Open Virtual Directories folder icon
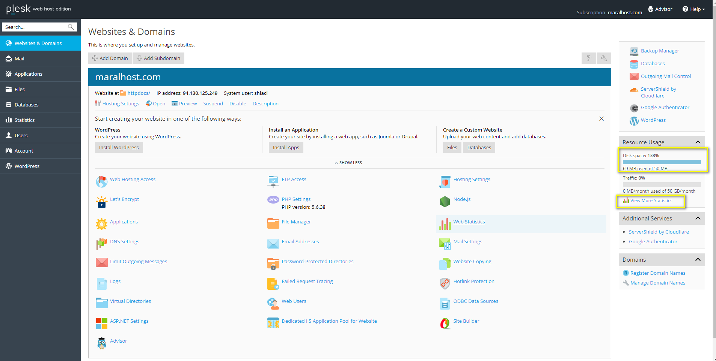Viewport: 716px width, 361px height. (101, 303)
